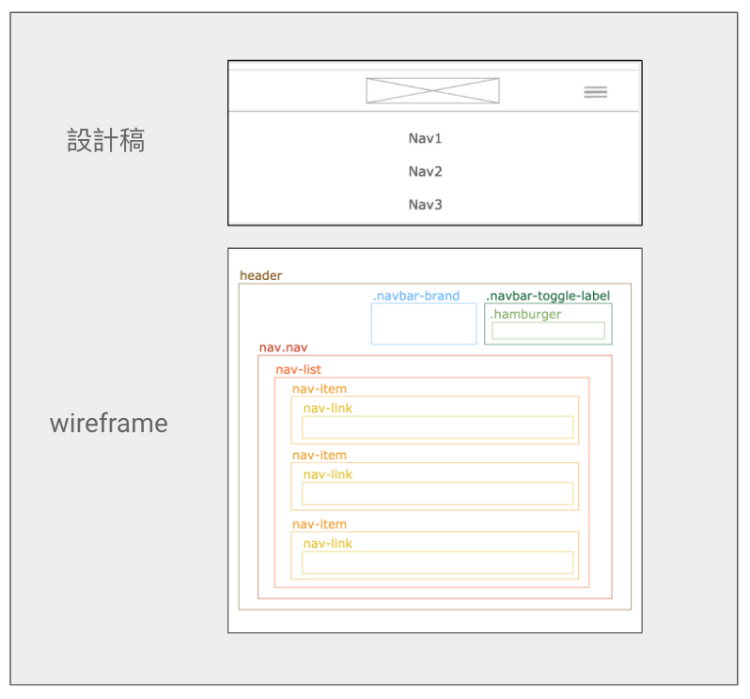Click the hamburger menu icon in the design mockup
Image resolution: width=750 pixels, height=699 pixels.
coord(595,91)
